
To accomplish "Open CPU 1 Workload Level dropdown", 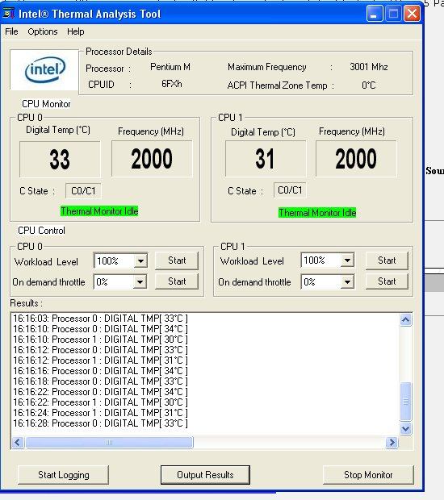I will coord(347,260).
